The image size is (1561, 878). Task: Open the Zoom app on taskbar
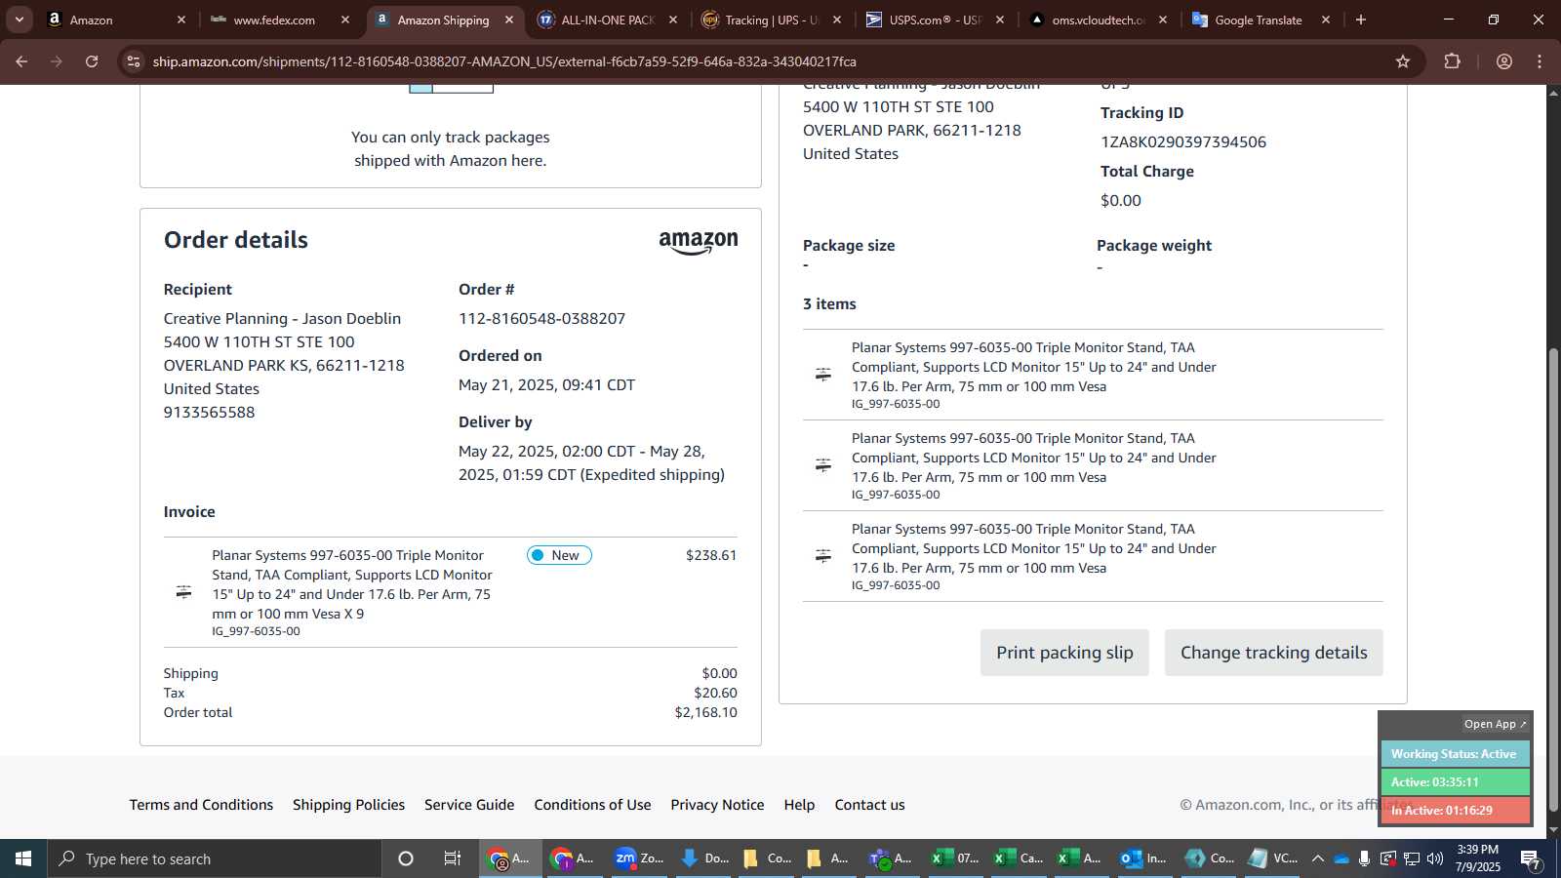click(640, 858)
